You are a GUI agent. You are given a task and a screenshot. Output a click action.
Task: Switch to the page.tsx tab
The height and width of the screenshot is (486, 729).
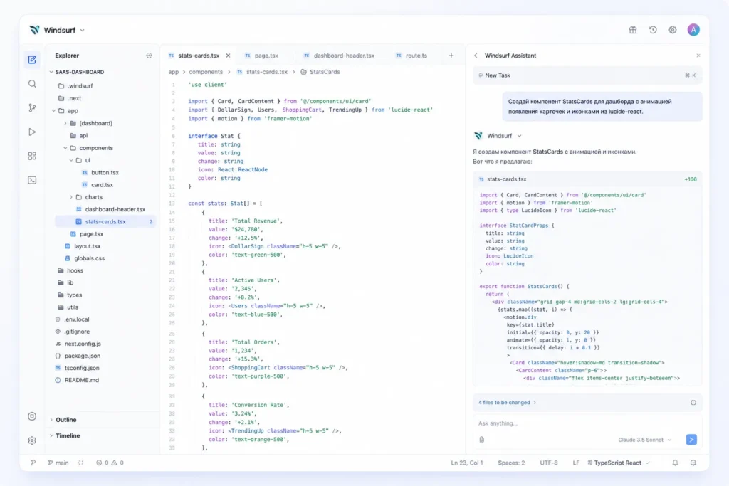[x=262, y=56]
